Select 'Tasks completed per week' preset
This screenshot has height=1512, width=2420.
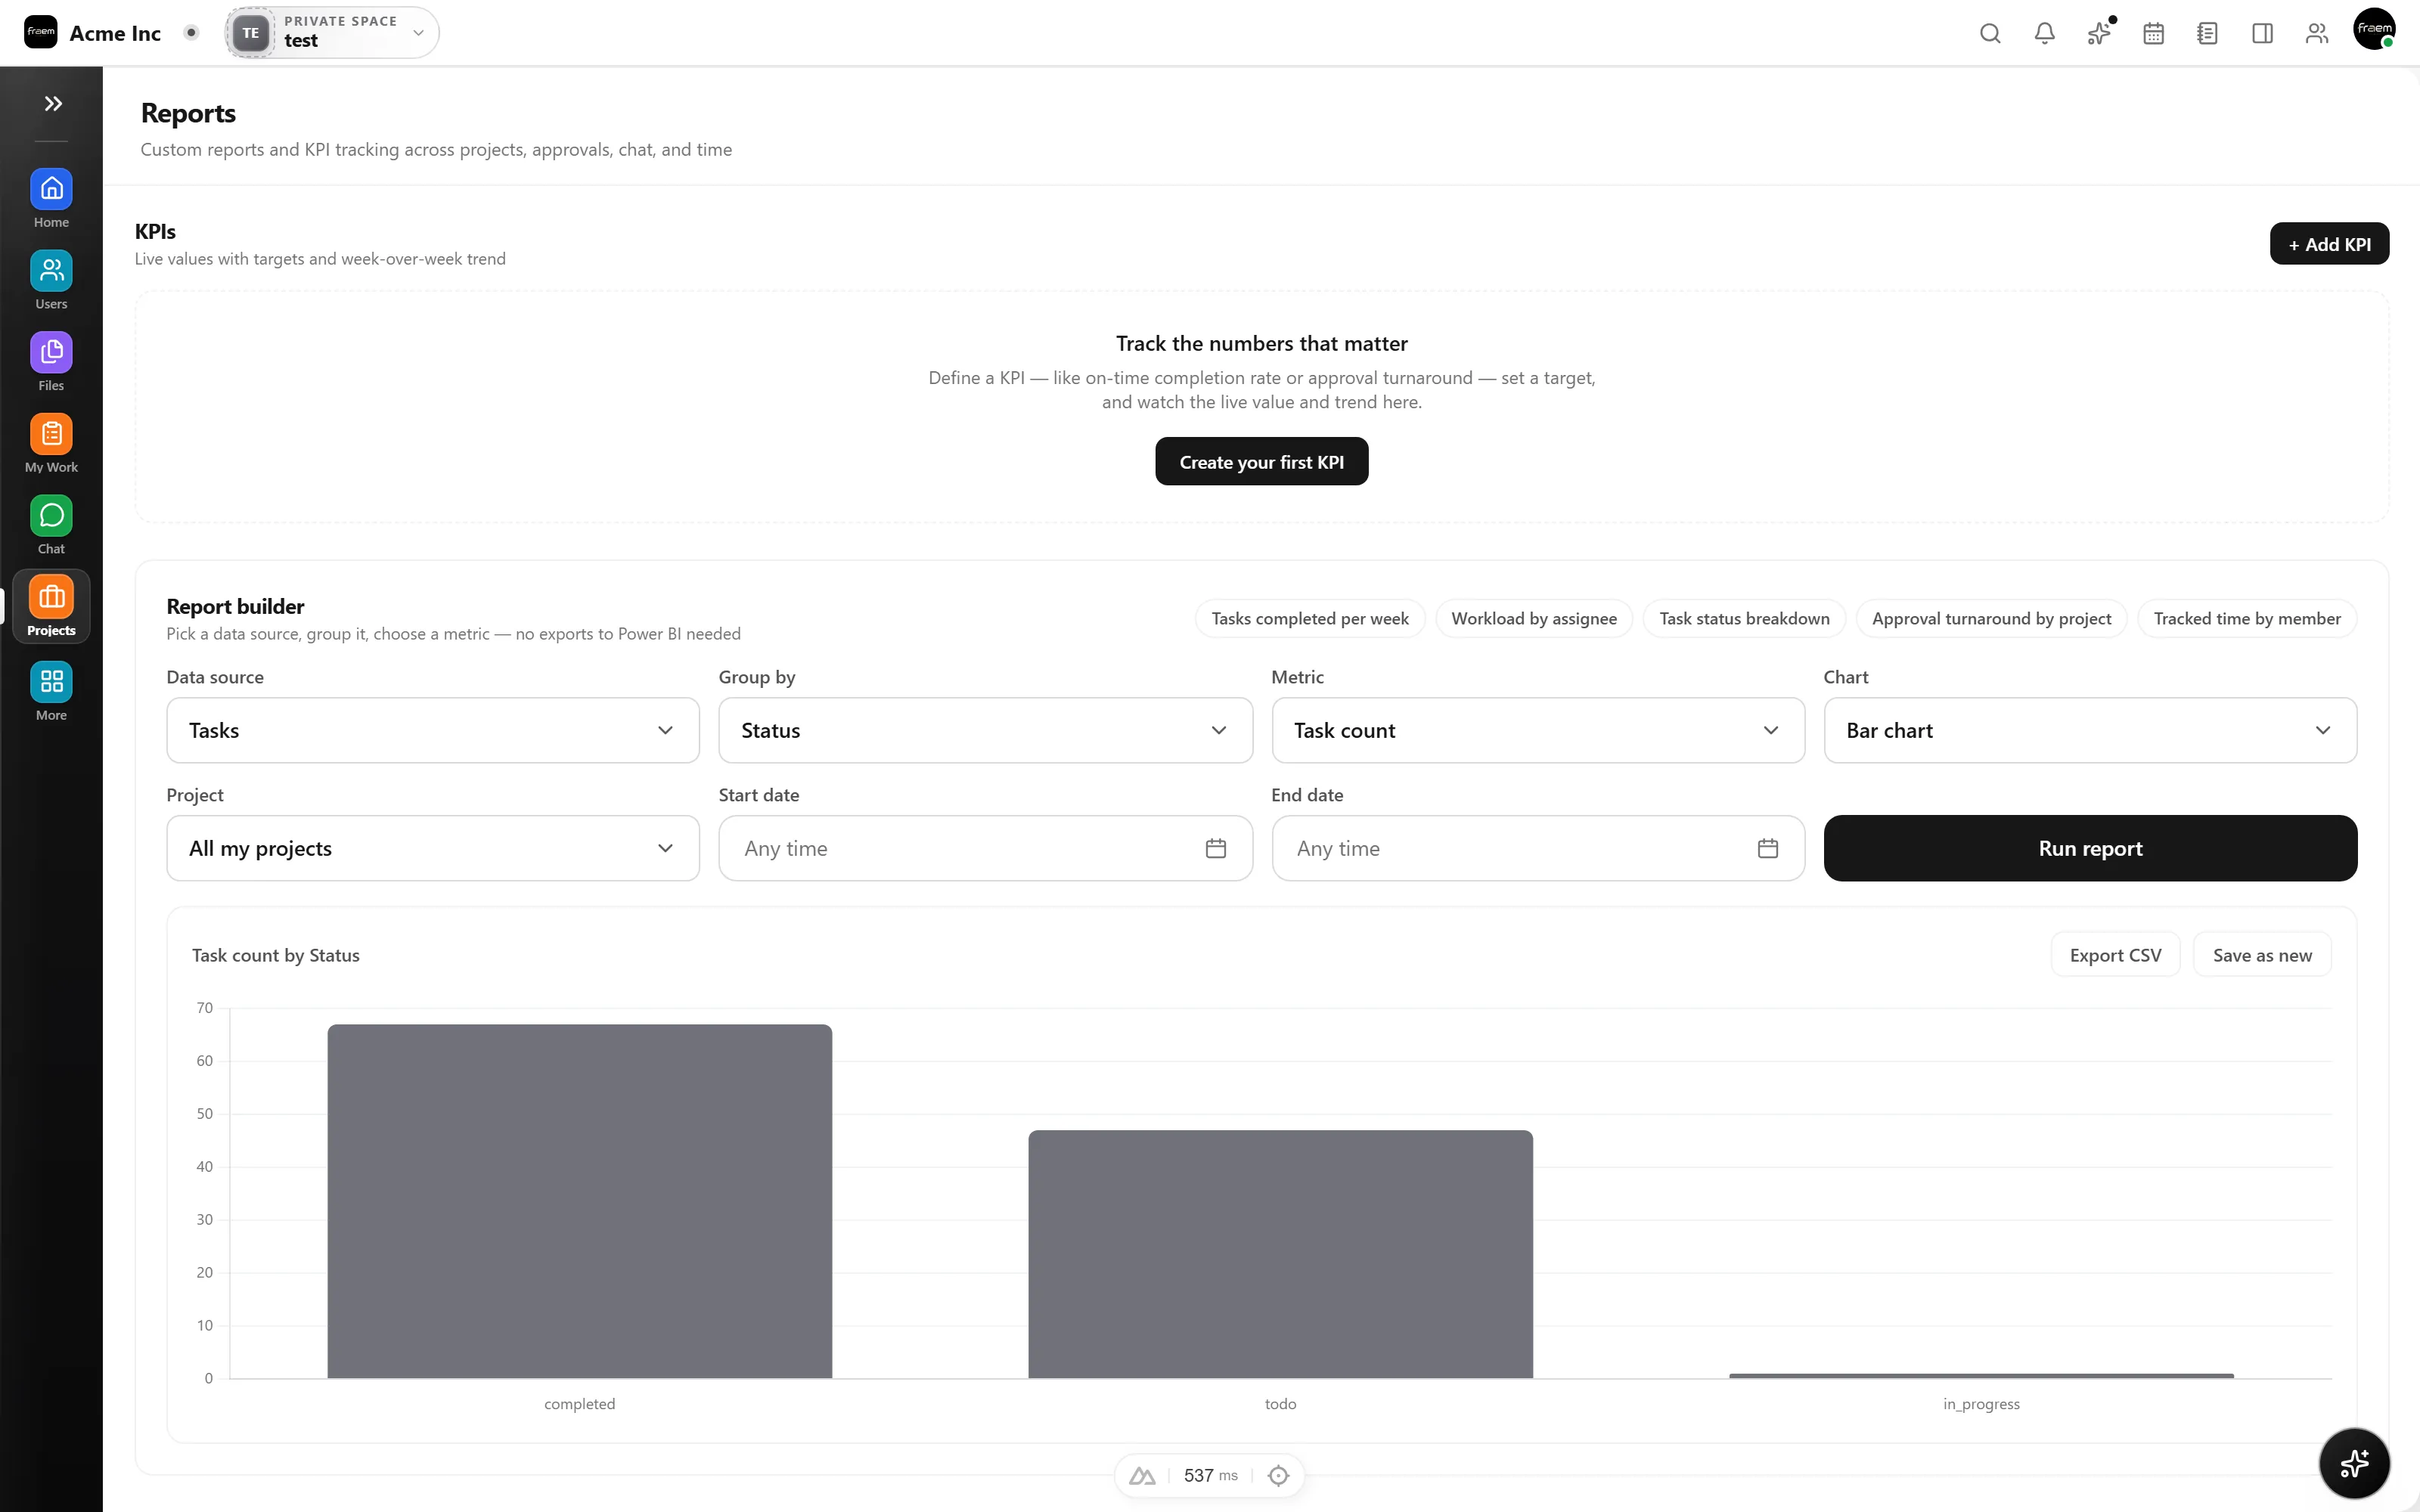coord(1310,618)
